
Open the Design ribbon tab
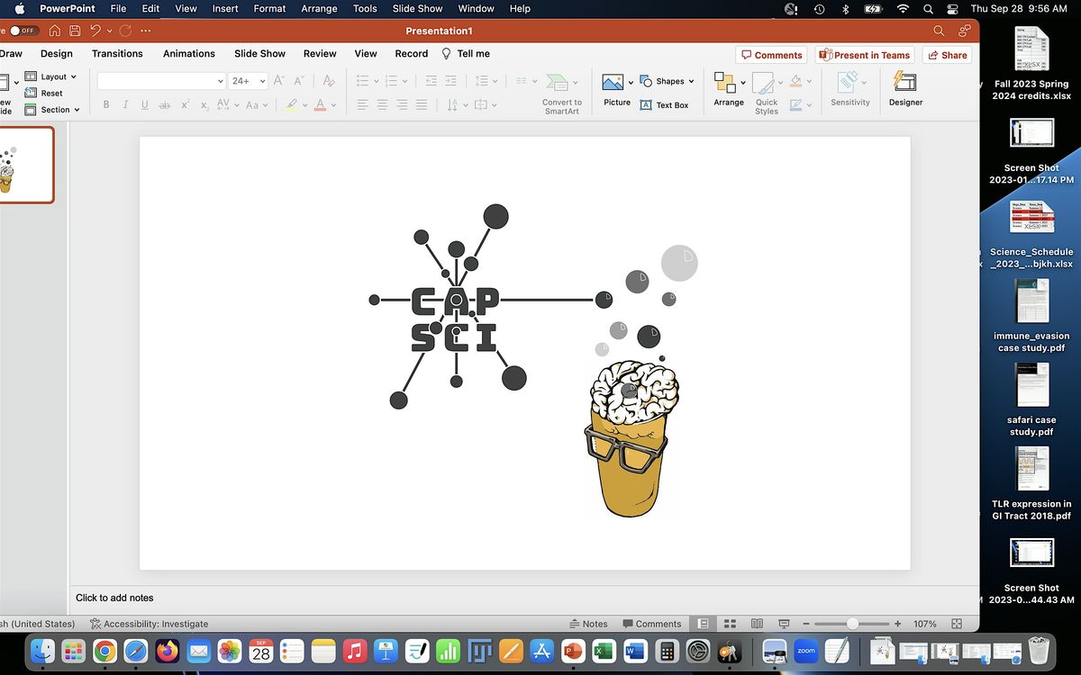point(57,54)
